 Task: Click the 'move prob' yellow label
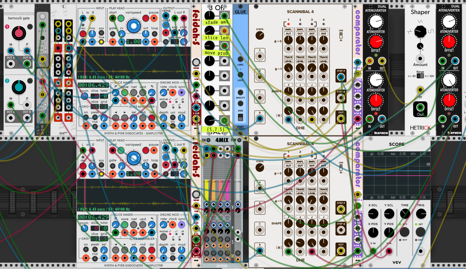coord(216,53)
